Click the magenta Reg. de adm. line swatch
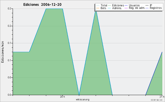This screenshot has height=102, width=165. tap(126, 8)
